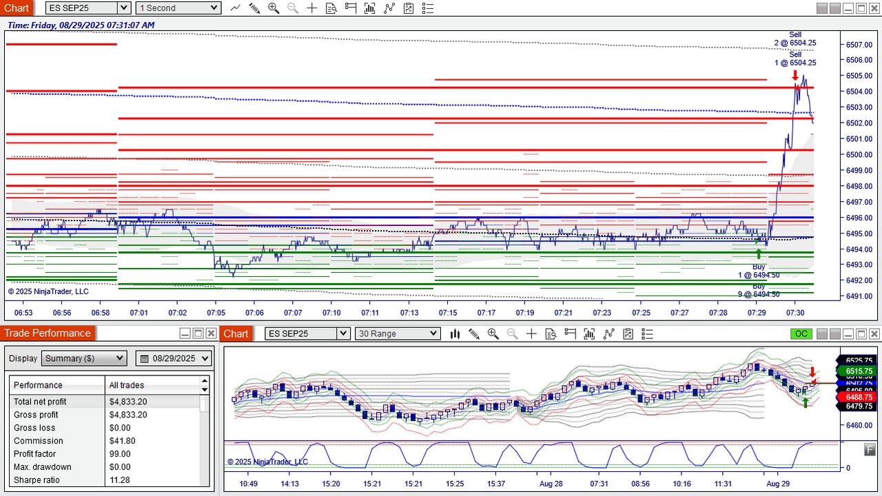882x496 pixels.
Task: Change line chart style in top chart toolbar
Action: [235, 8]
